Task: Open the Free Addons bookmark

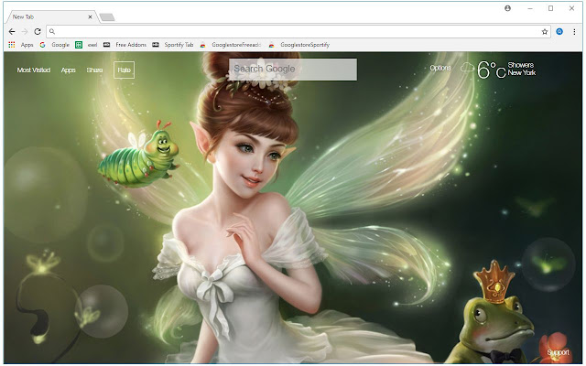Action: point(125,45)
